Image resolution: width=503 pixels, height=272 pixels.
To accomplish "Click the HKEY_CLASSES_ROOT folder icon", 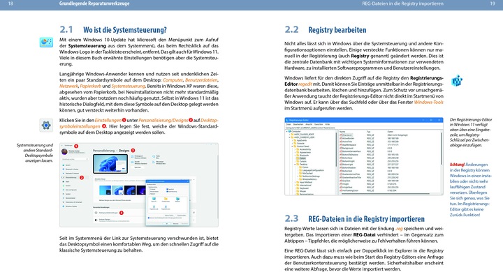I will pos(292,134).
